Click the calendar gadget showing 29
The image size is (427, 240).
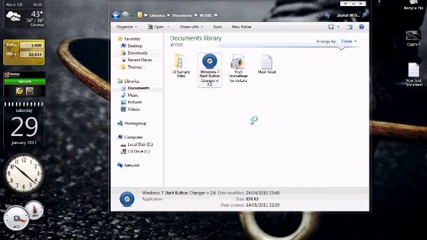24,125
